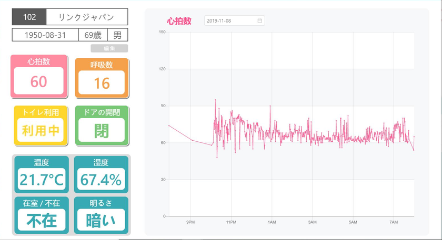Click the heart rate peak near 10PM
The width and height of the screenshot is (442, 240).
coord(215,100)
